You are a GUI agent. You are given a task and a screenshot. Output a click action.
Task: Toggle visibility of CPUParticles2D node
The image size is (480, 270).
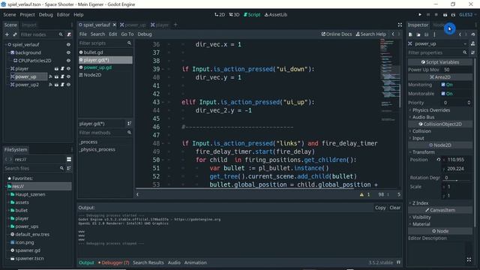point(68,61)
